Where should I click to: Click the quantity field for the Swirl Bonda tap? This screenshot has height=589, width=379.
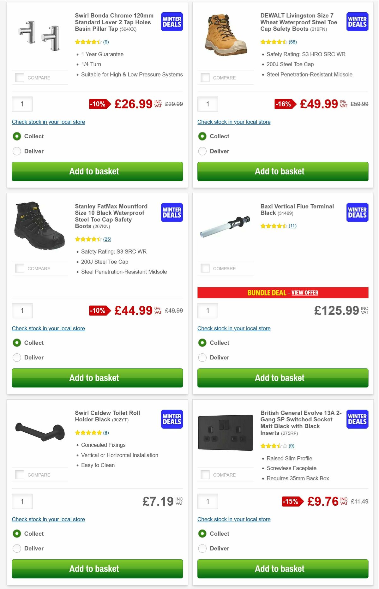[x=22, y=104]
